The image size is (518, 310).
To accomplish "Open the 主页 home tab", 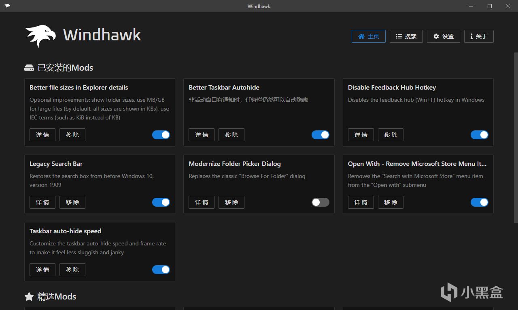I will click(369, 36).
